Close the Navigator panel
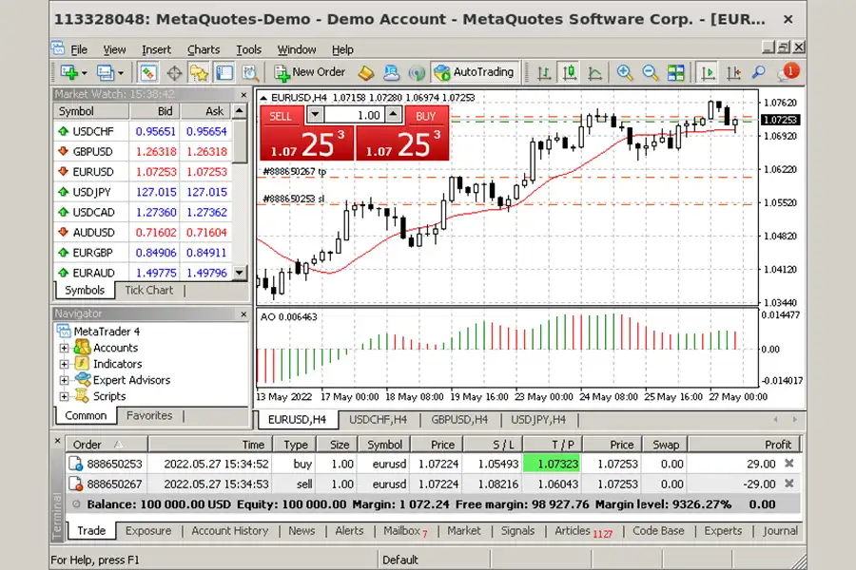Image resolution: width=856 pixels, height=570 pixels. tap(243, 314)
